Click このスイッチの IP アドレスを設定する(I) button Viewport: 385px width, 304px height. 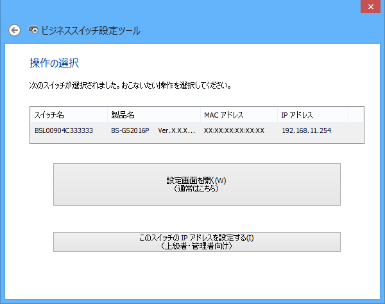pos(197,242)
